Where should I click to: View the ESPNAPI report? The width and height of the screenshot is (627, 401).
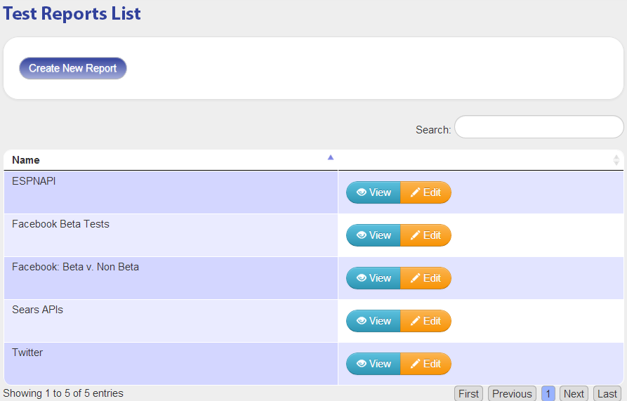coord(374,192)
